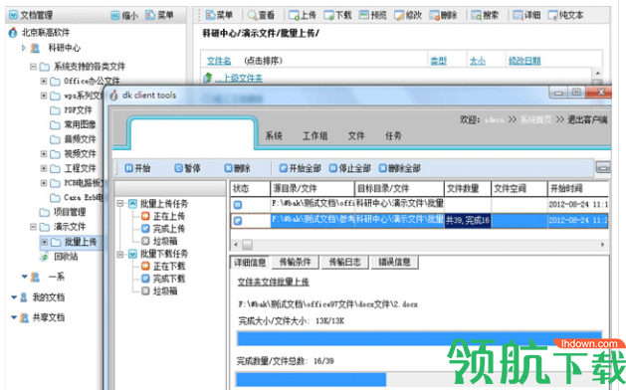Sort files by 大小 column link
The height and width of the screenshot is (391, 626).
[x=477, y=61]
